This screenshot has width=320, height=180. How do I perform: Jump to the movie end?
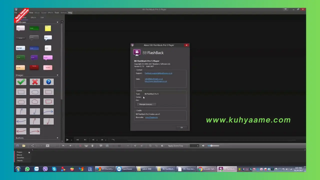pyautogui.click(x=85, y=140)
